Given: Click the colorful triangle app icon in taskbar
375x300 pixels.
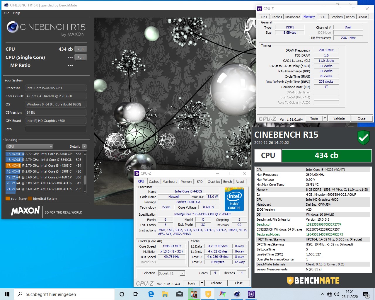Looking at the screenshot, I should 222,294.
